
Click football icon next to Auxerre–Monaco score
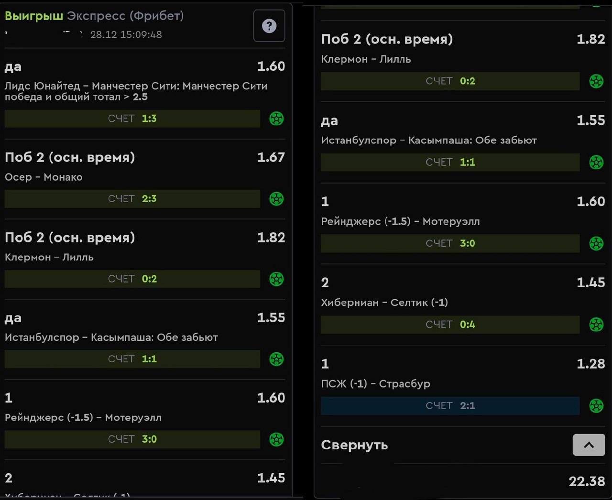tap(276, 199)
